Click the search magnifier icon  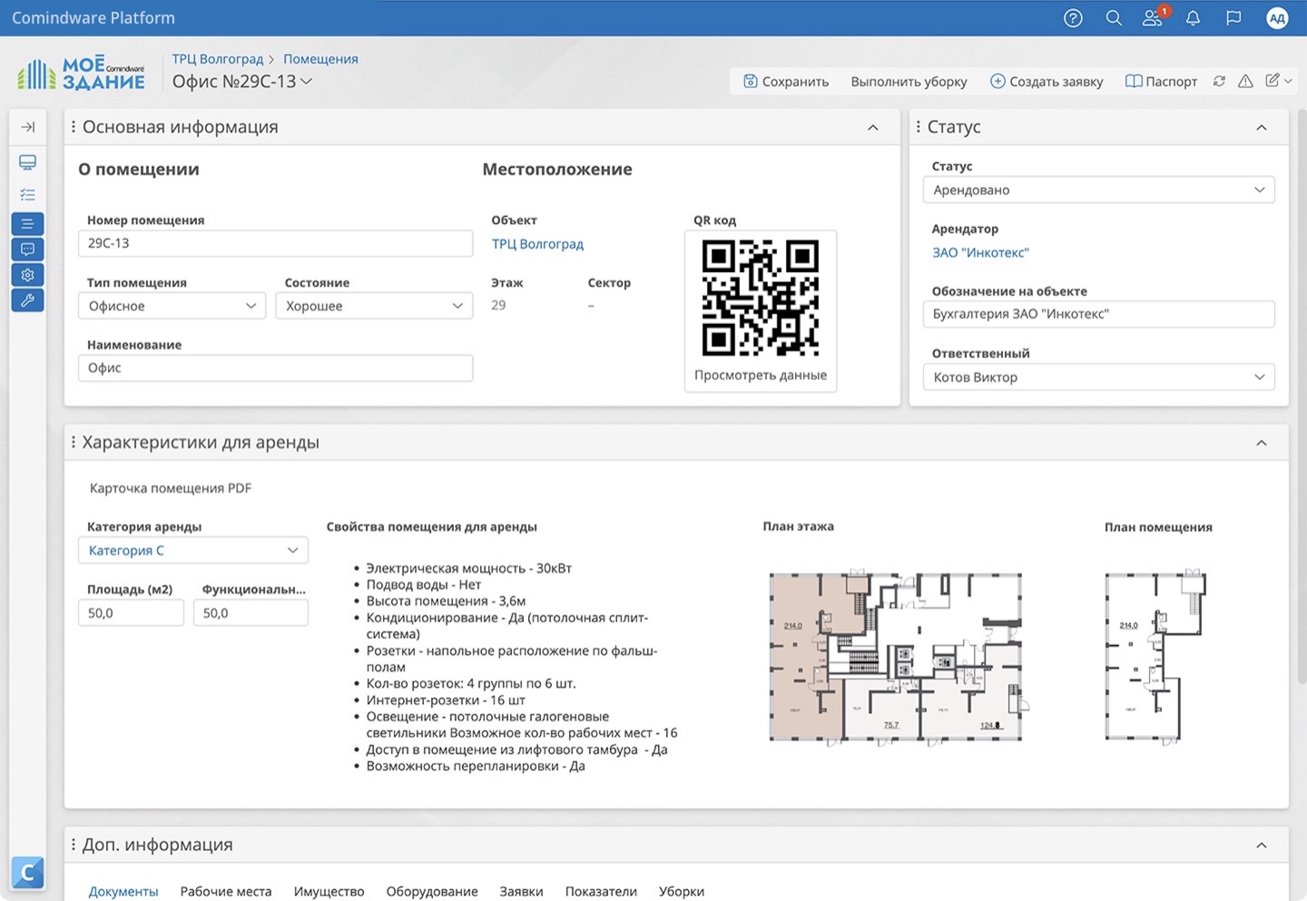click(x=1114, y=18)
